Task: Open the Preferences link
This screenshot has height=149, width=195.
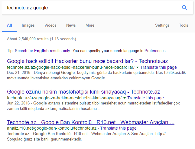Action: click(x=155, y=51)
